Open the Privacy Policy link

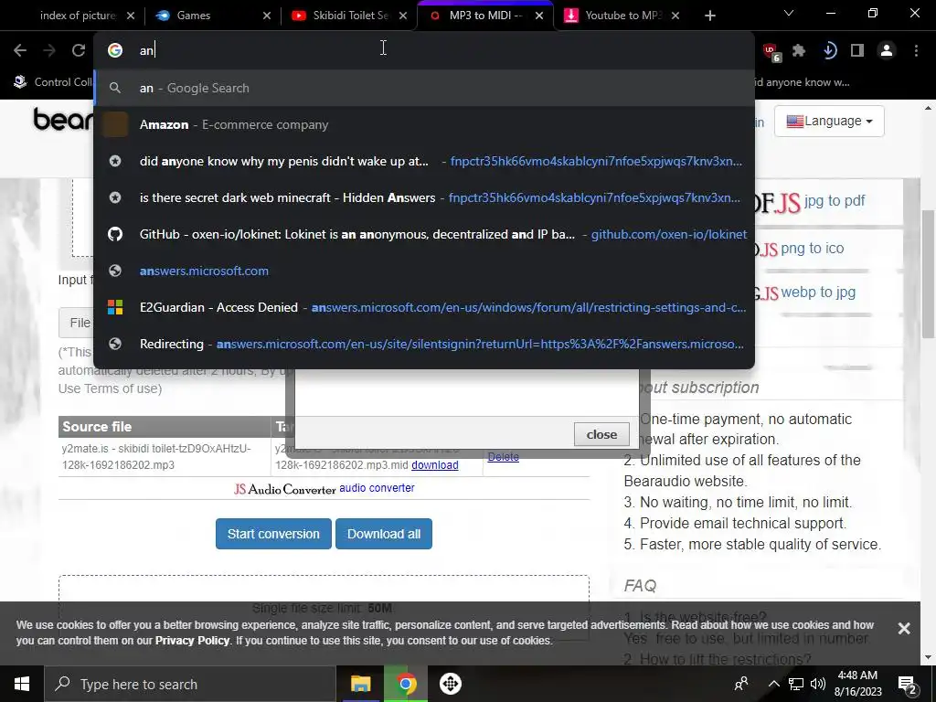pos(192,641)
